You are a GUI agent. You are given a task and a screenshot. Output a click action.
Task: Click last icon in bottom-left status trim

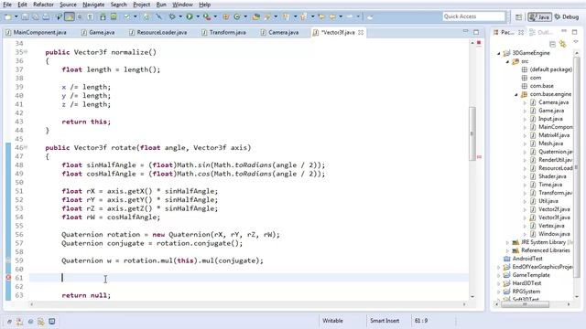52,321
